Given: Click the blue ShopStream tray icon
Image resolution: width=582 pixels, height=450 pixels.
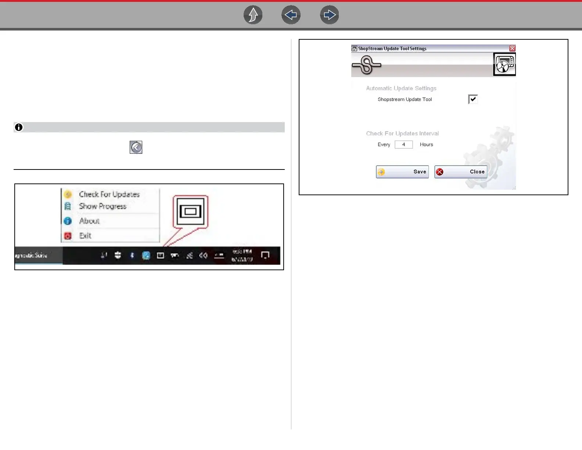Looking at the screenshot, I should (x=146, y=255).
